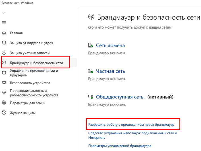Screen dimensions: 201x151
Task: Click the person icon for account protection
Action: click(4, 53)
